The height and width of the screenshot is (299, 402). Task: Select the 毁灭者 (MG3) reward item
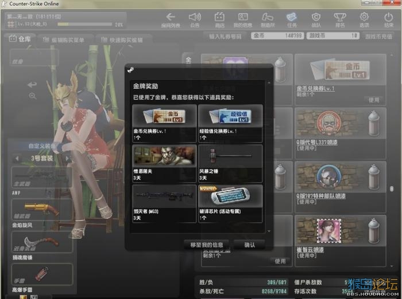tap(164, 203)
